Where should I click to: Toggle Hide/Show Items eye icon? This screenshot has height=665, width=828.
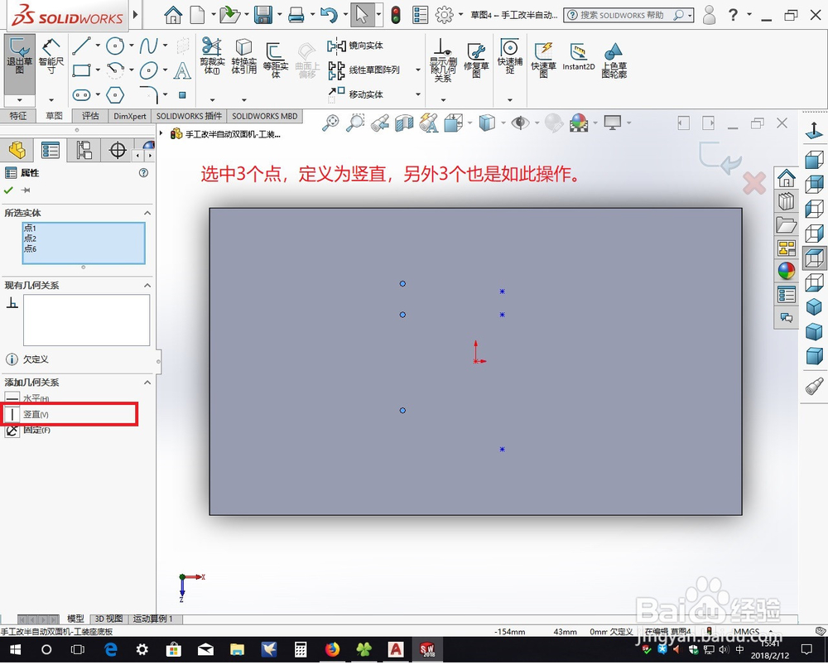(520, 123)
